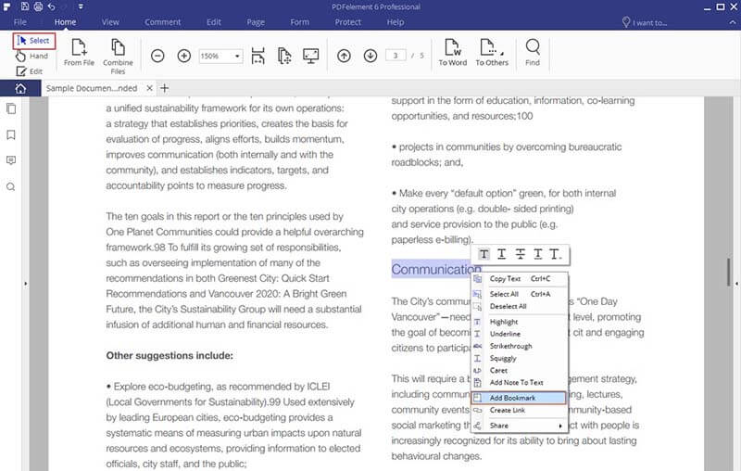741x471 pixels.
Task: Choose Highlight in context menu
Action: click(520, 322)
